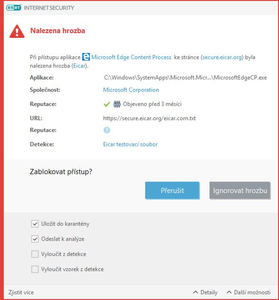Click the Přerušit button
Screen dimensions: 279x300
coord(172,190)
